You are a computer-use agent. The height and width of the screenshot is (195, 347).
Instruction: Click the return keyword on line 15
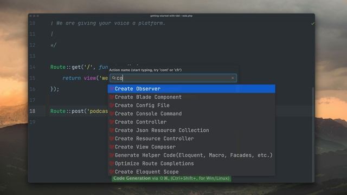point(72,78)
